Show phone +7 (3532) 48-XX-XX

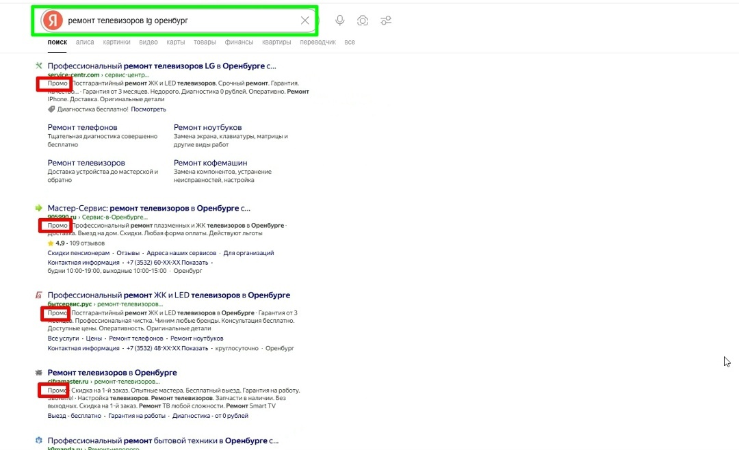168,348
